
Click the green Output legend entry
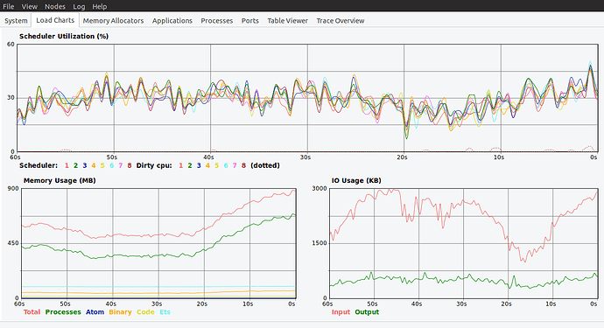tap(367, 312)
